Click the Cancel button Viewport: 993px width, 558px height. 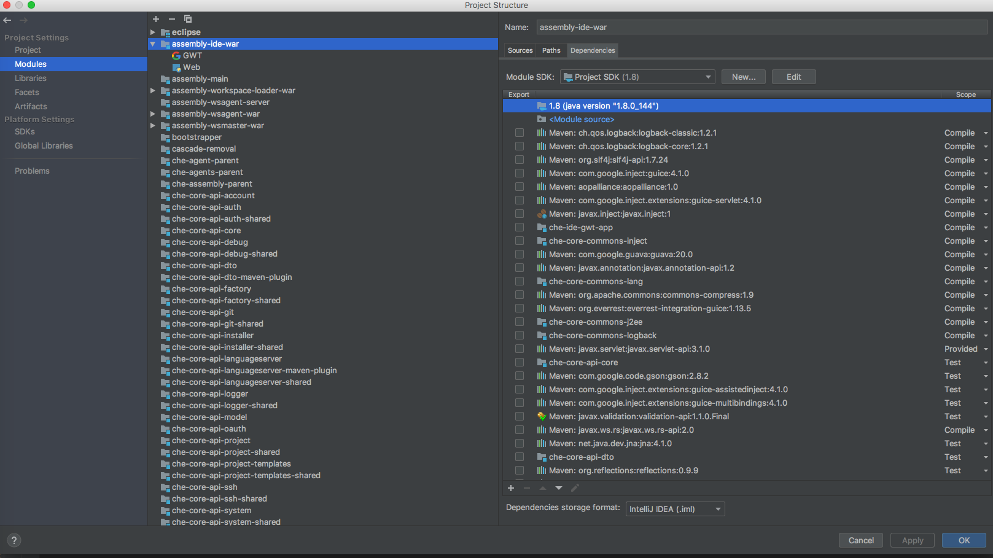pos(861,541)
